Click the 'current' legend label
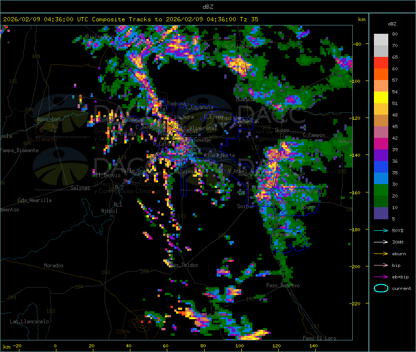 [402, 288]
